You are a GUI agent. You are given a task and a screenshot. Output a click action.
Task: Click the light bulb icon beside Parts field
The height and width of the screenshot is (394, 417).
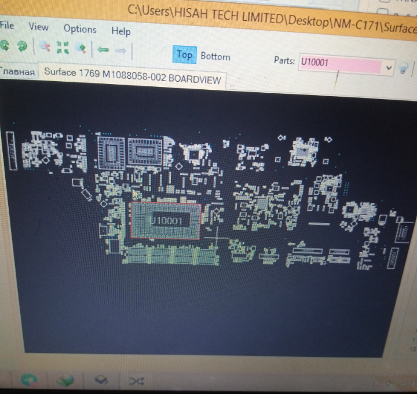click(x=403, y=68)
